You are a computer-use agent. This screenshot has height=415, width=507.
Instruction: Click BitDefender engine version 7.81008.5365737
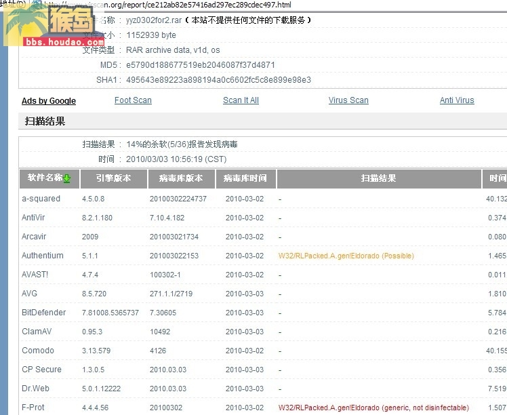pyautogui.click(x=110, y=313)
